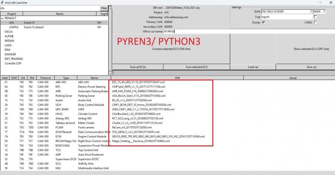
Task: Select RSM in project tree
Action: pyautogui.click(x=7, y=50)
